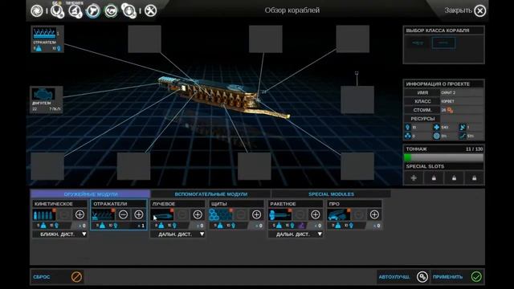
Task: Switch to Вспомогательные модули tab
Action: click(210, 194)
